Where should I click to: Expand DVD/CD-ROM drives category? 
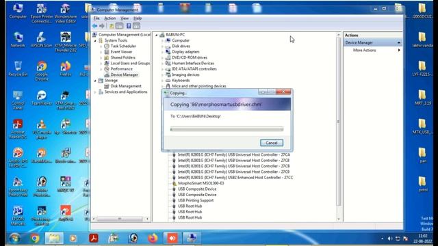163,57
